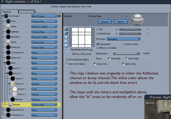This screenshot has width=171, height=119.
Task: Click the Subsurface Sc channel sphere icon
Action: (x=8, y=110)
